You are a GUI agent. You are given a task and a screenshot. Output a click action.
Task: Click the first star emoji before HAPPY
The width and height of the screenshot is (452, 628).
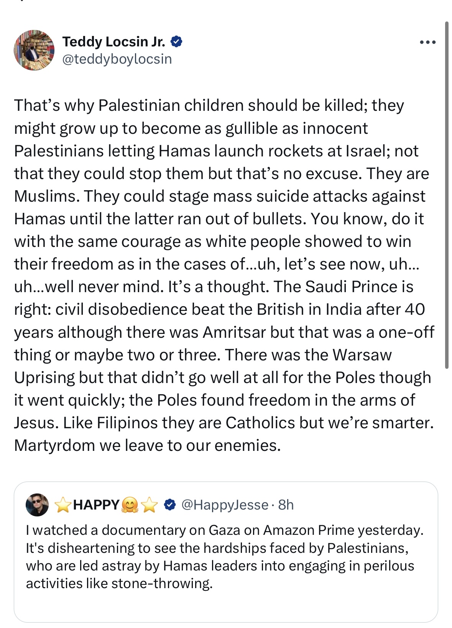[63, 505]
